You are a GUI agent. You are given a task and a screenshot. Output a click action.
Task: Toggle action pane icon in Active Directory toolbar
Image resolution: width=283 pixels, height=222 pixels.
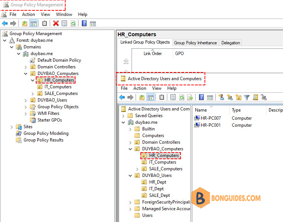210,98
